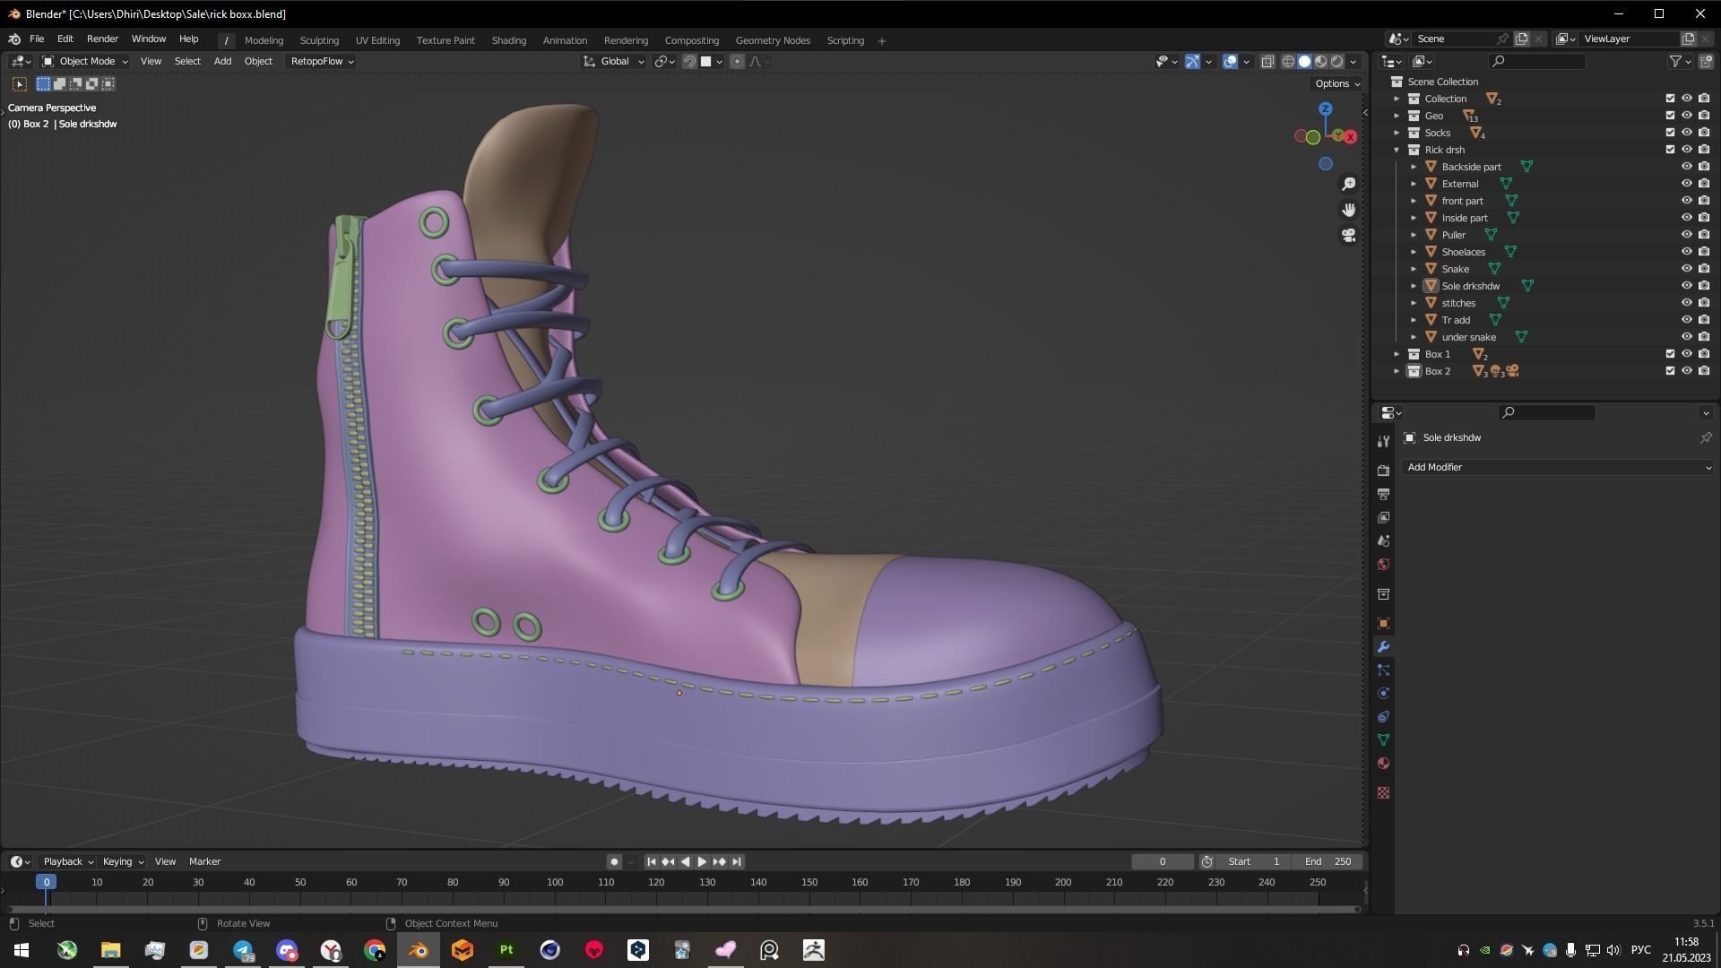Open the Render menu
The image size is (1721, 968).
pyautogui.click(x=102, y=39)
